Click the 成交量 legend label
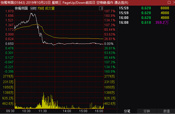 50,8
